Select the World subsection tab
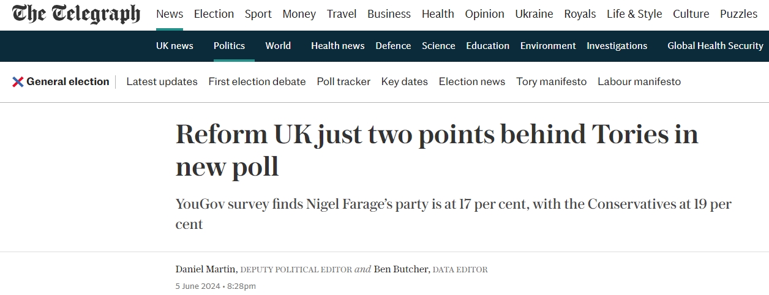Screen dimensions: 769x295 click(278, 46)
